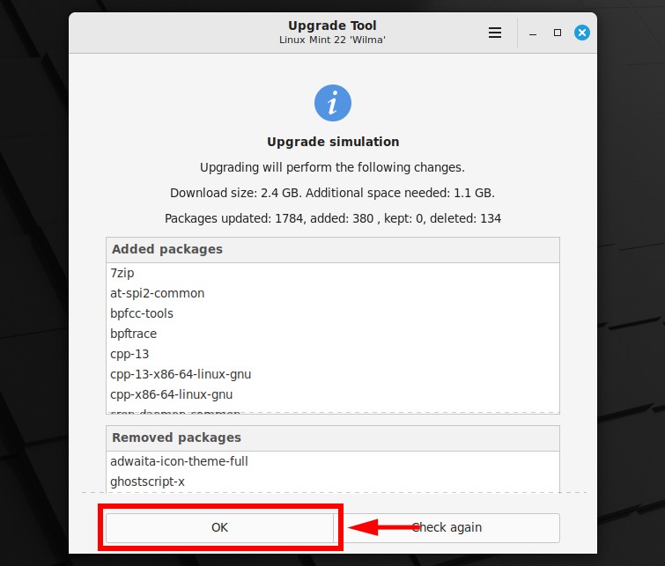
Task: Click the Upgrade simulation heading
Action: [x=333, y=142]
